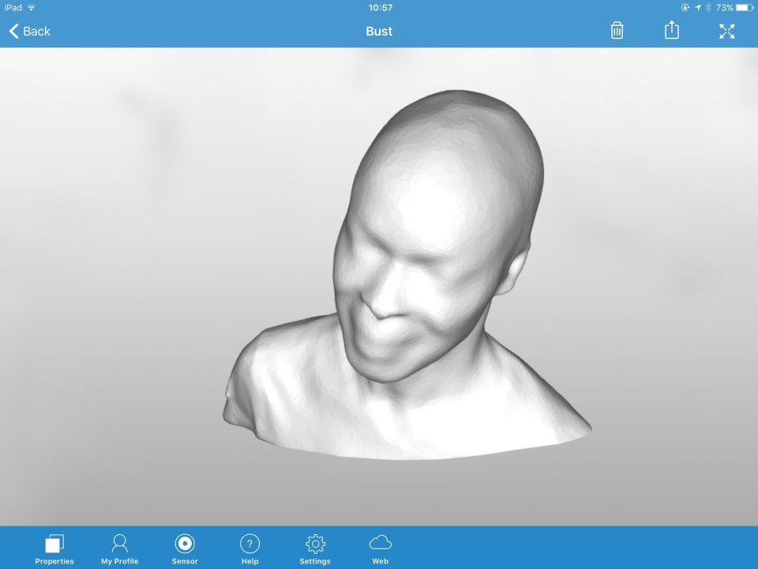Go back using the Back text

[x=36, y=31]
